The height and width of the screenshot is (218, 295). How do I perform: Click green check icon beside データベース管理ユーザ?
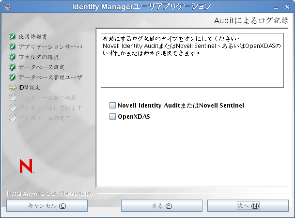tap(13, 78)
